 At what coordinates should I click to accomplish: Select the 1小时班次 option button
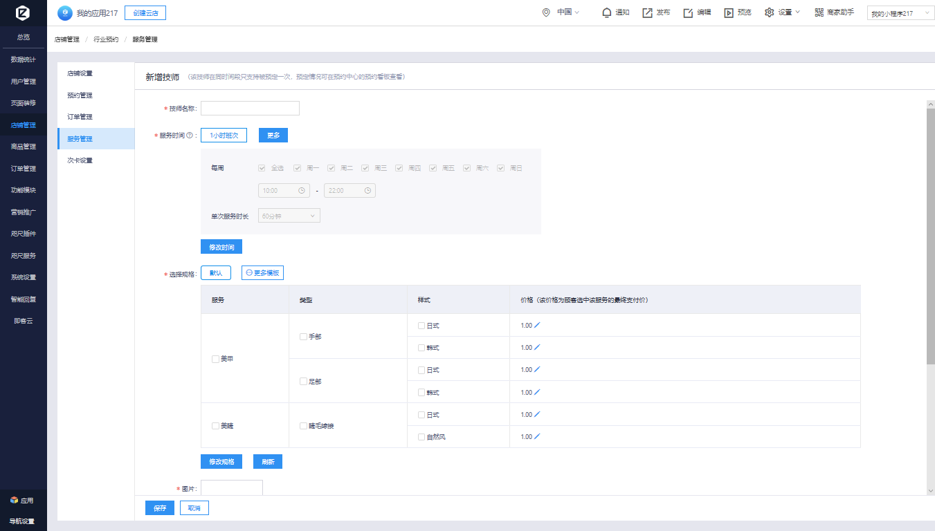tap(224, 136)
